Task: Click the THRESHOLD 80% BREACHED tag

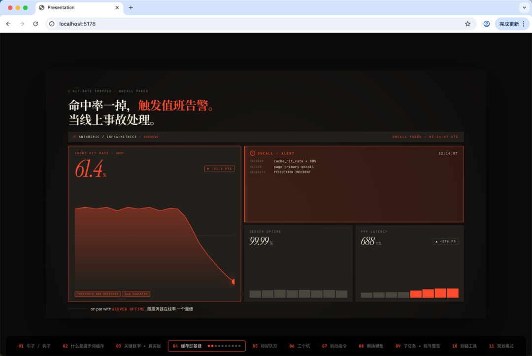Action: tap(98, 294)
